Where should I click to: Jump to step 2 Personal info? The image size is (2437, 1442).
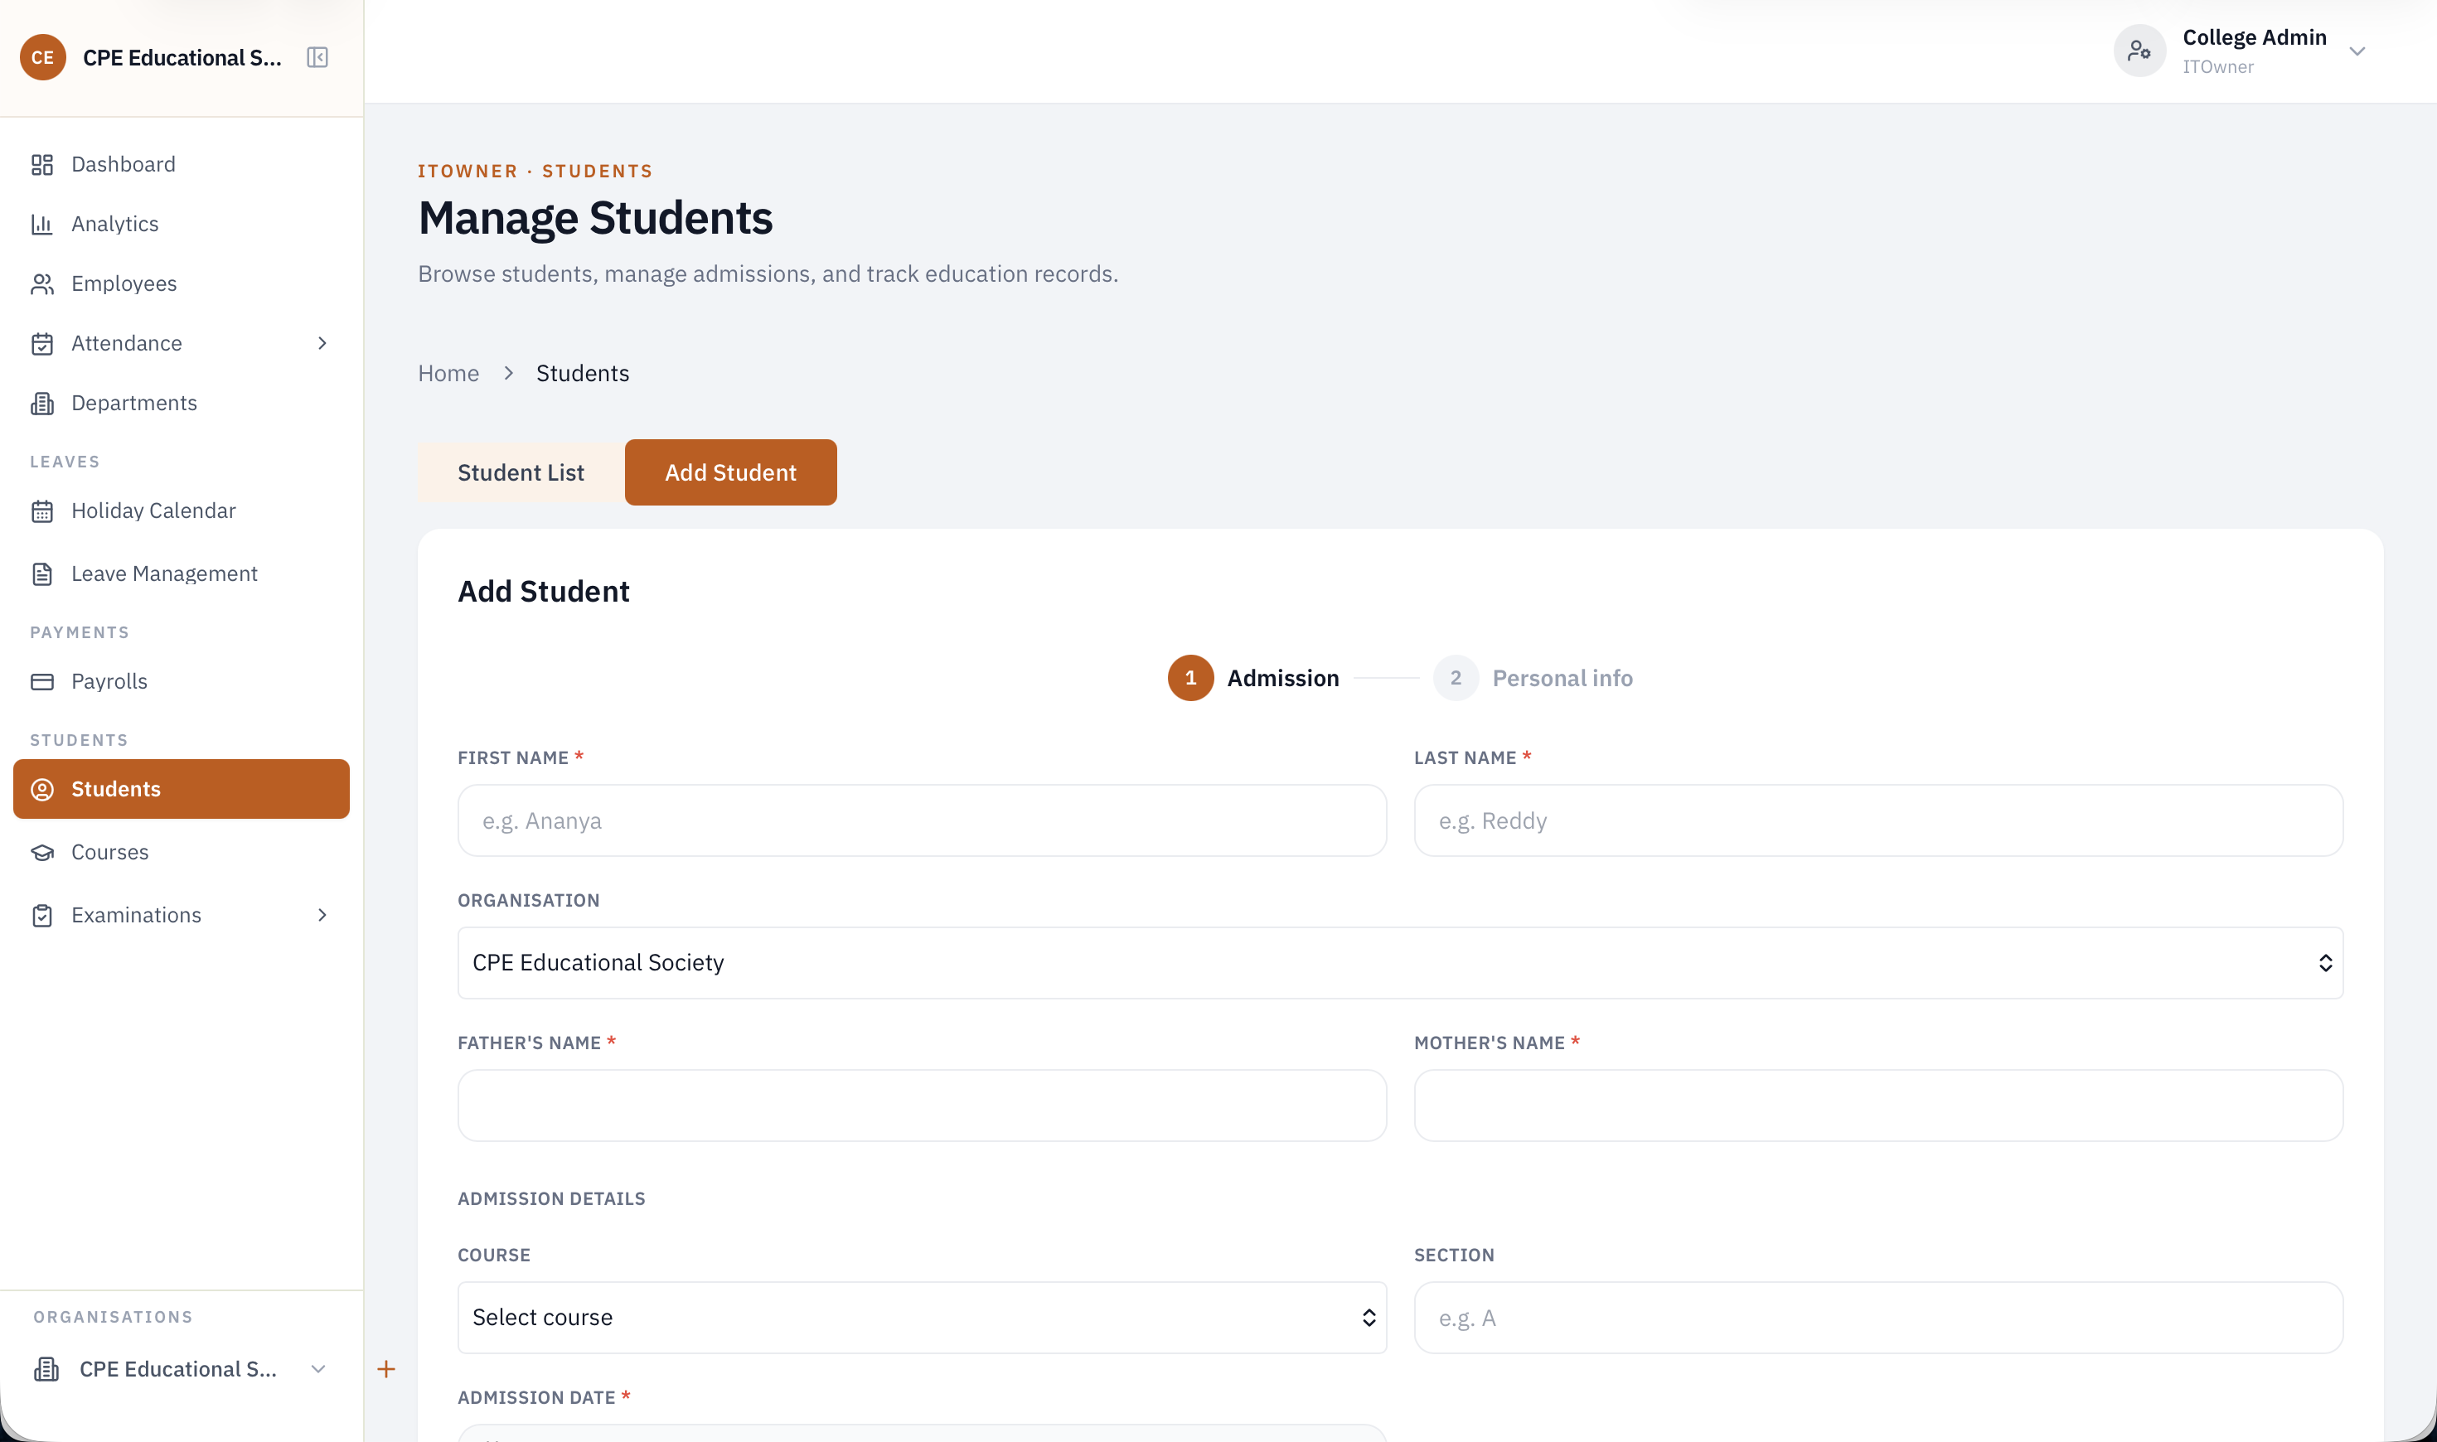(1533, 678)
